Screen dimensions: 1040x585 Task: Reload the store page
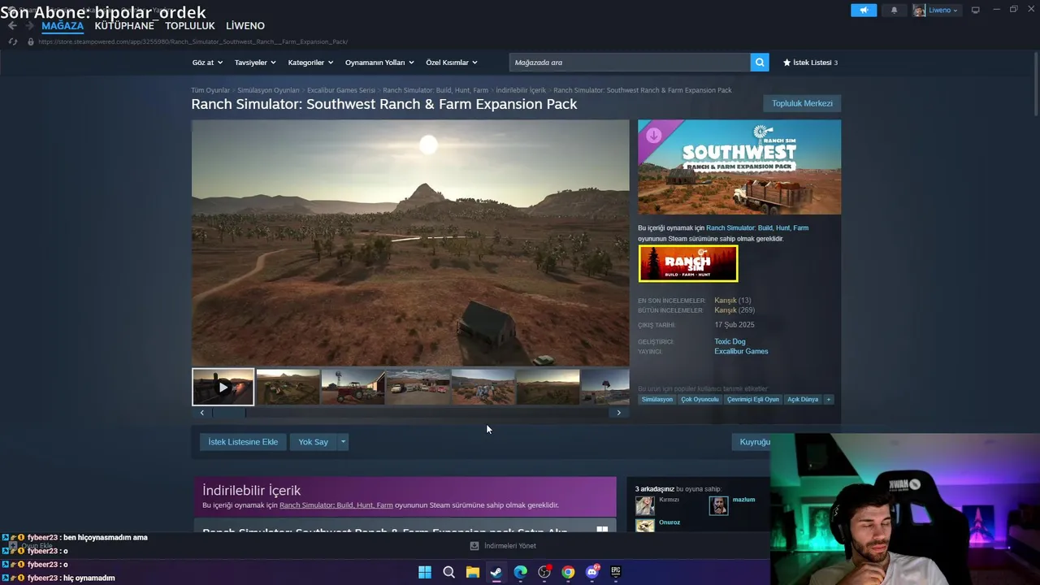(x=12, y=41)
